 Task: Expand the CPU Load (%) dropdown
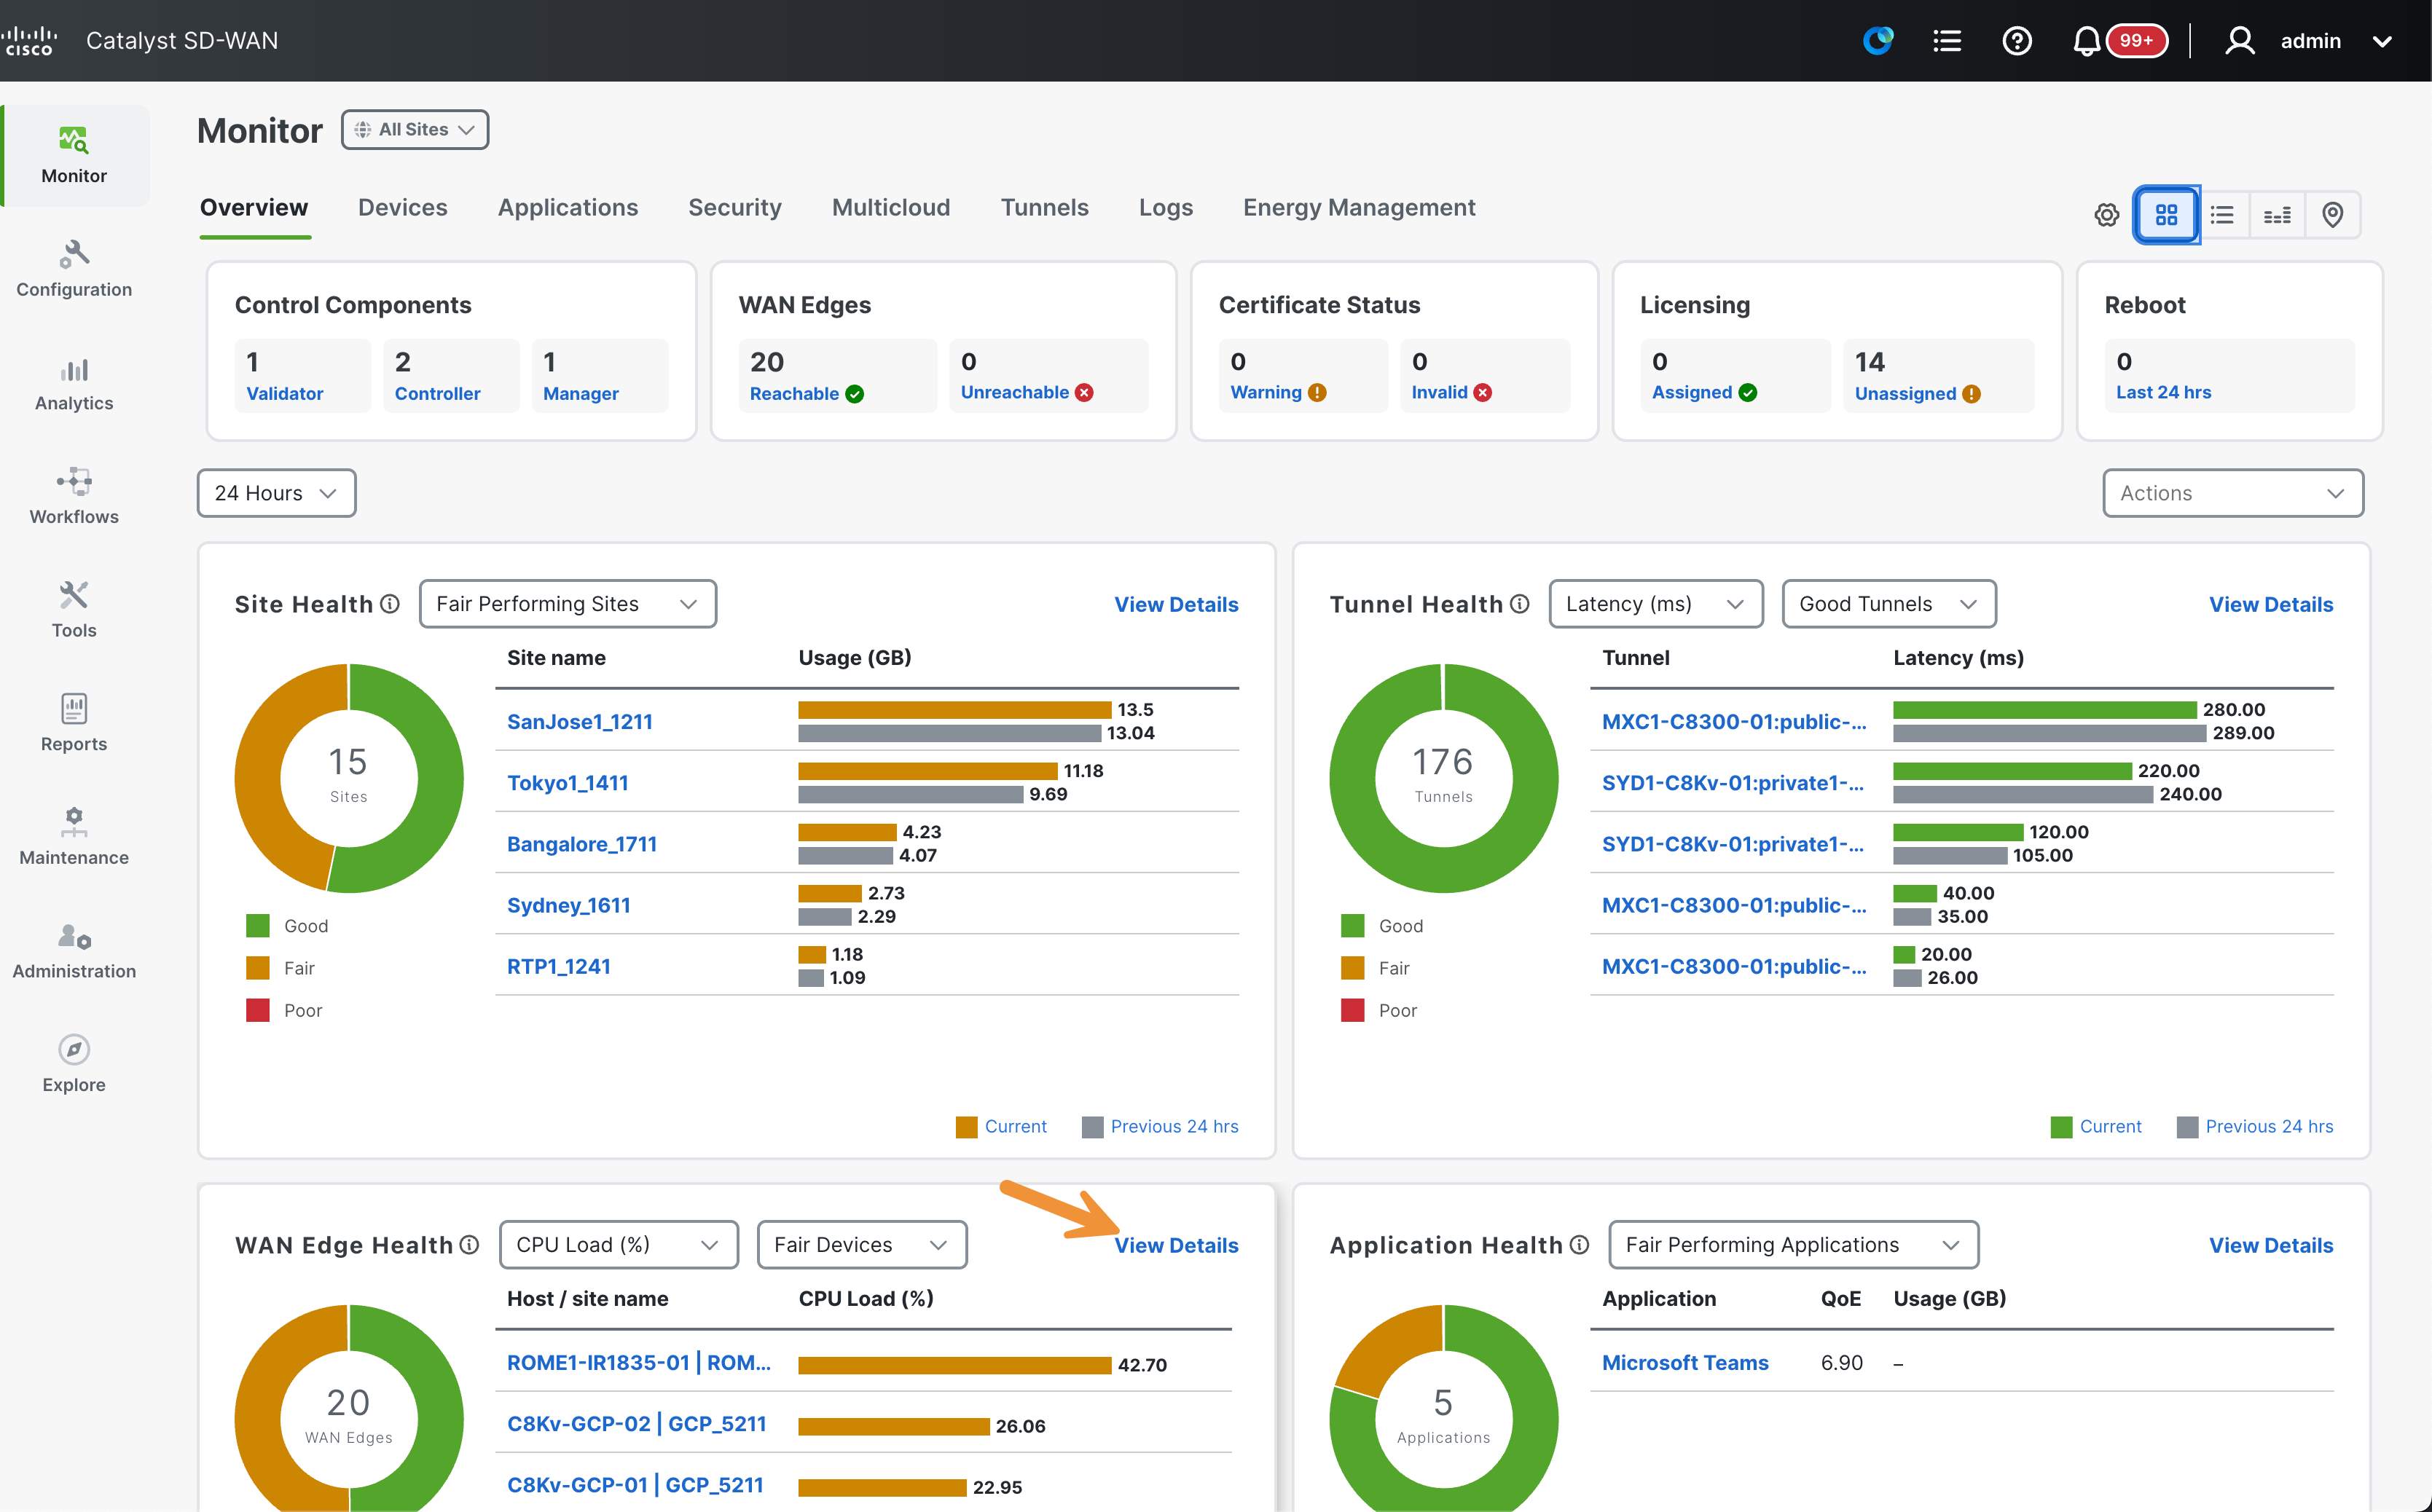(619, 1245)
